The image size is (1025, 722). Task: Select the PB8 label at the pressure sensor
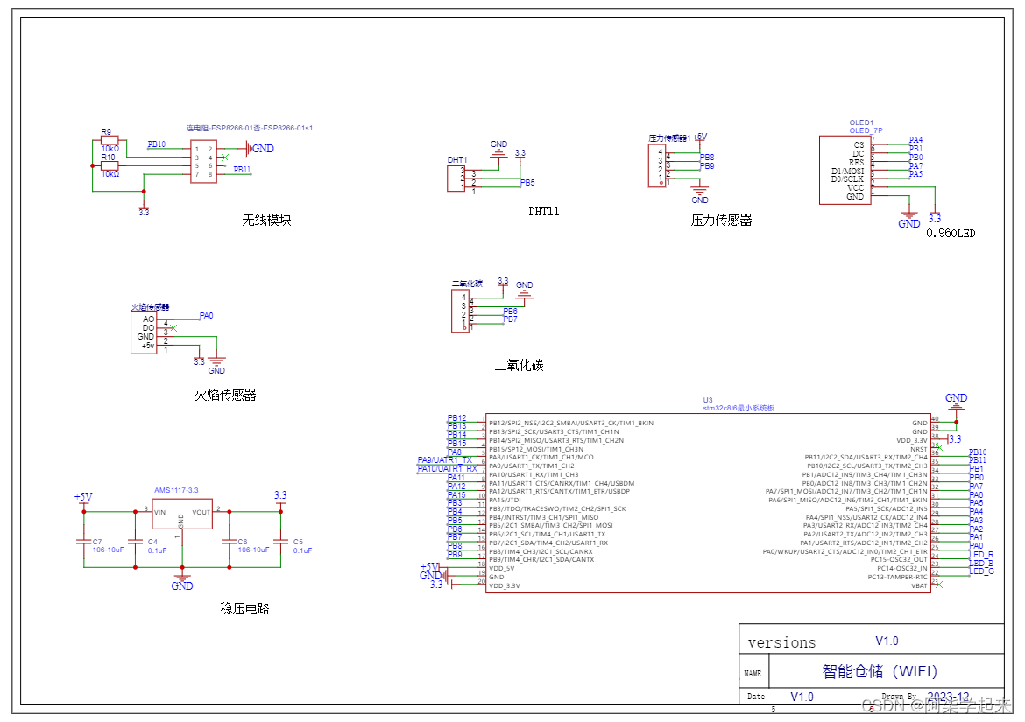click(x=707, y=158)
